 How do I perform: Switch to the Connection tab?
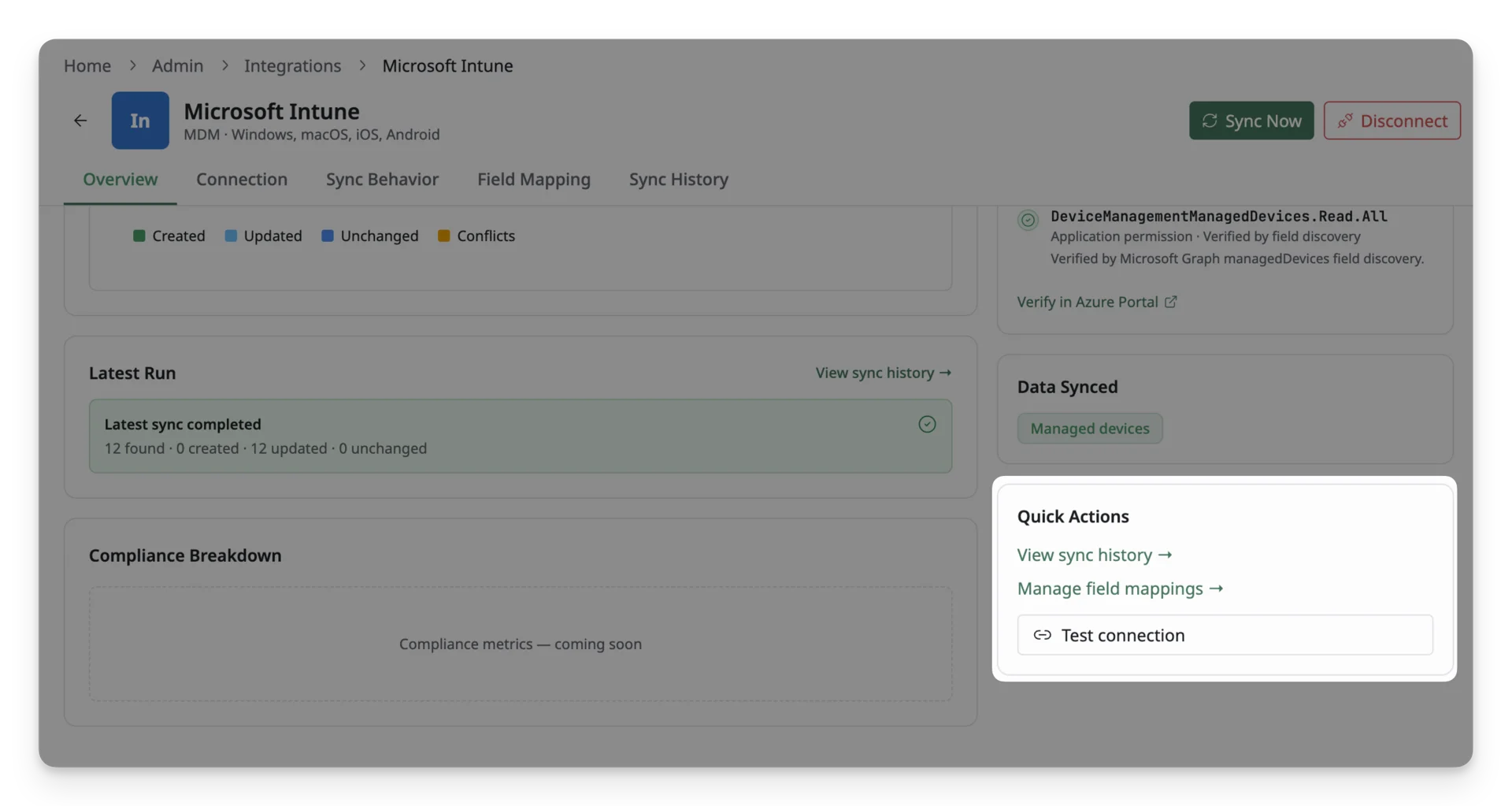pyautogui.click(x=242, y=179)
